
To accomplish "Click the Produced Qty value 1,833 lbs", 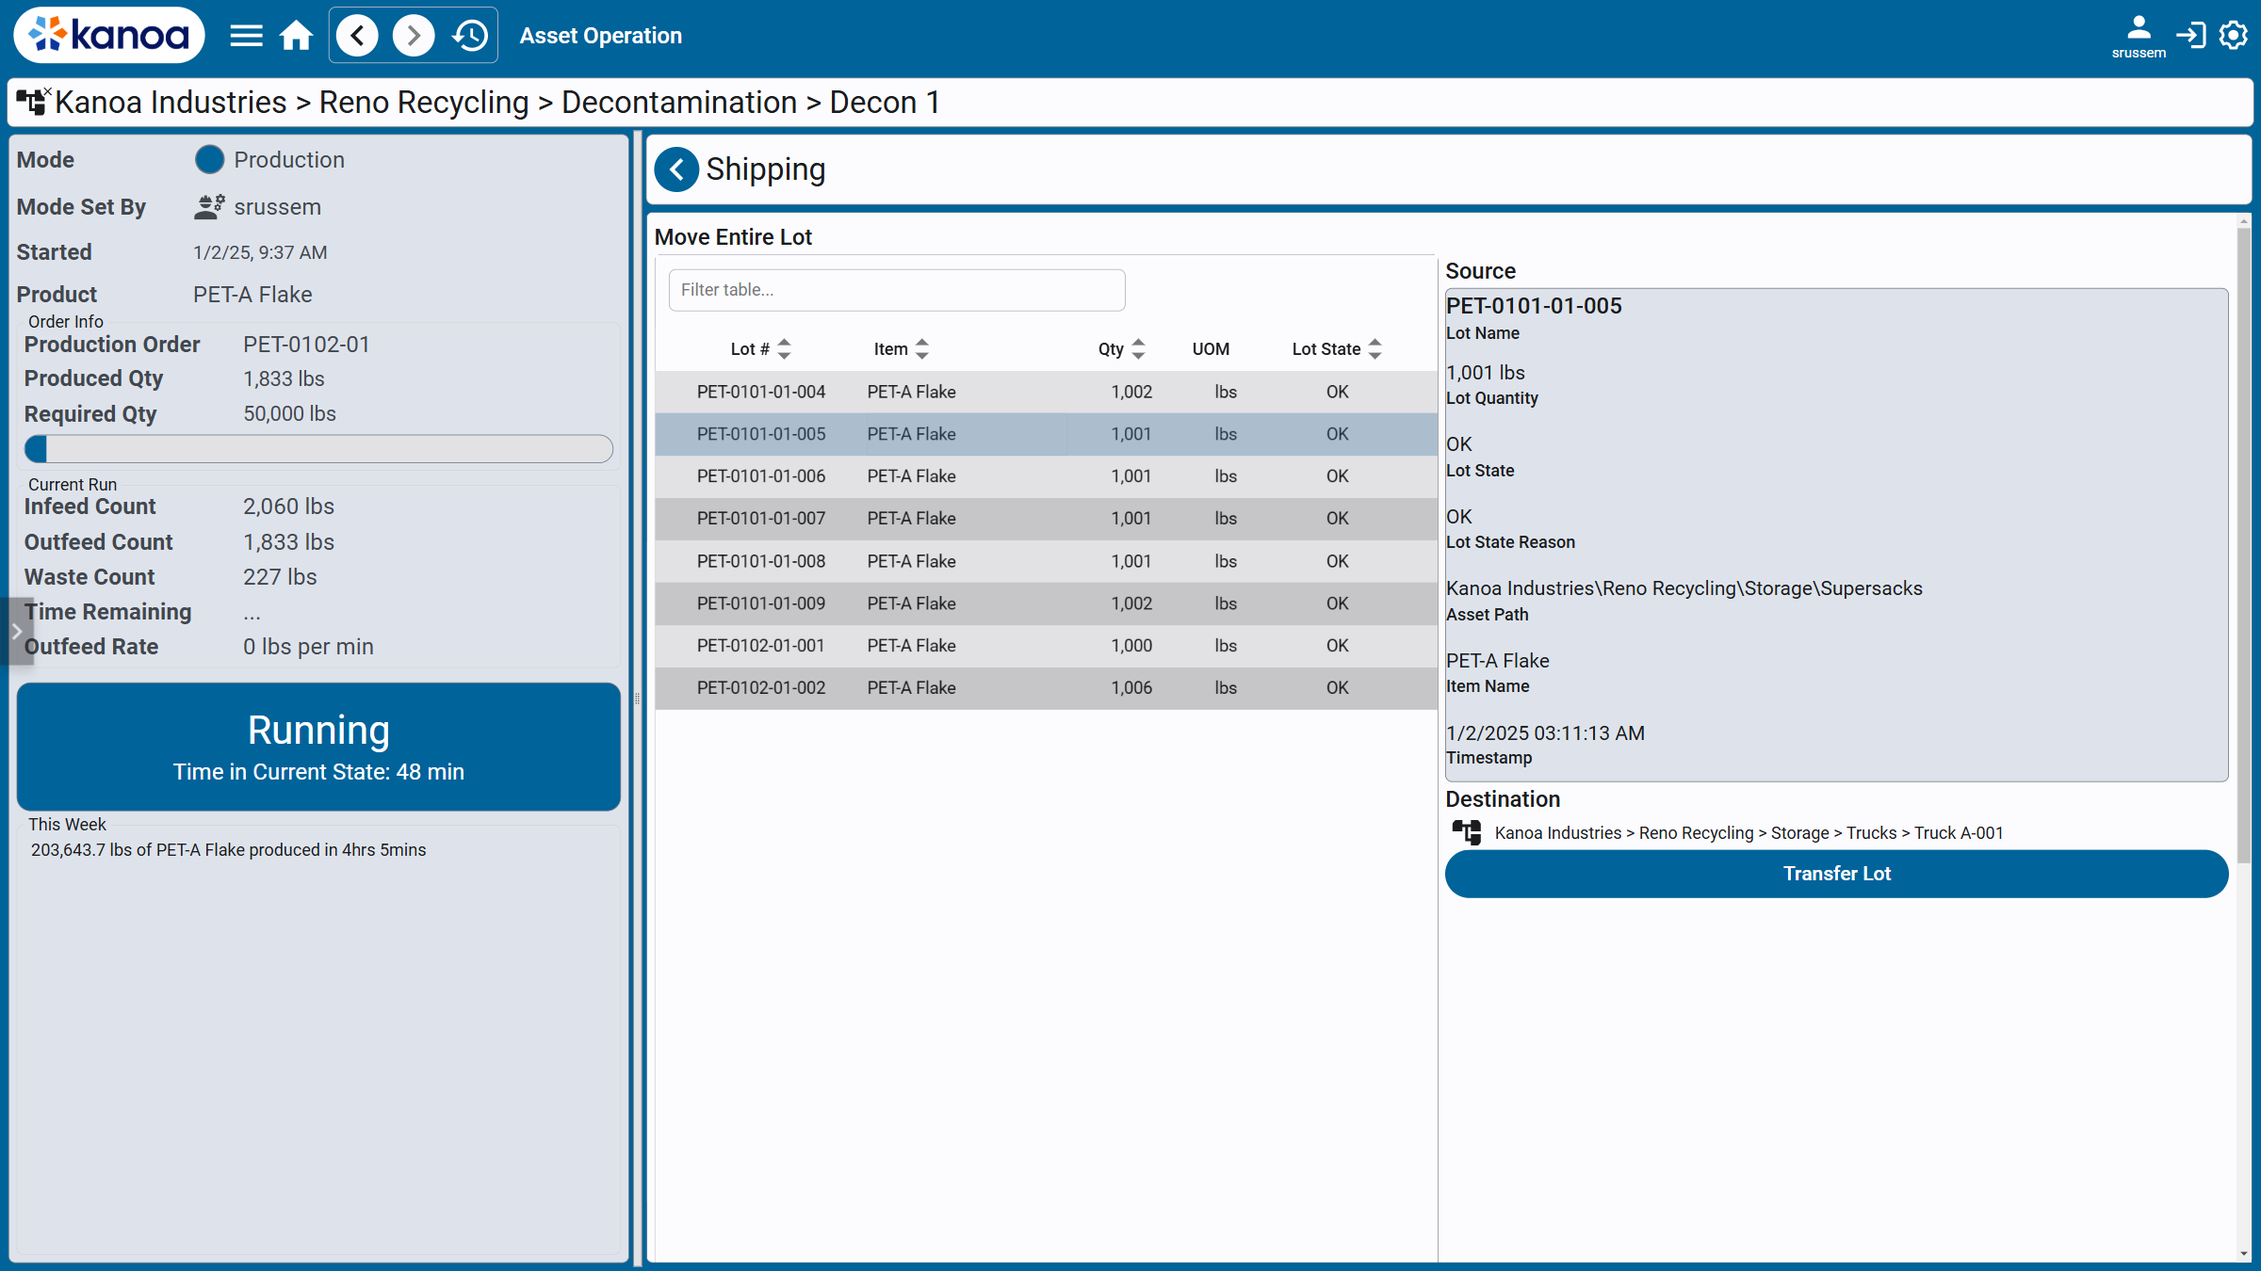I will coord(284,378).
